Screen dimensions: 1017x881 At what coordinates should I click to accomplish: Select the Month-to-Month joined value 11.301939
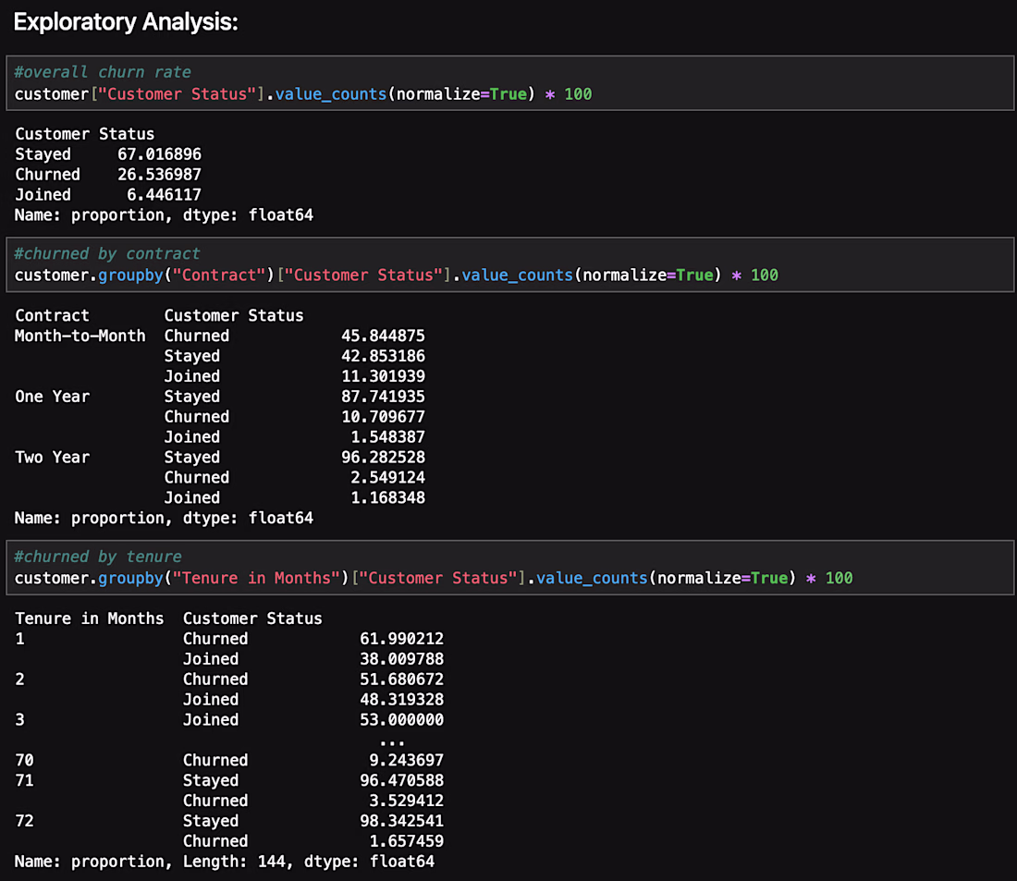click(x=384, y=376)
